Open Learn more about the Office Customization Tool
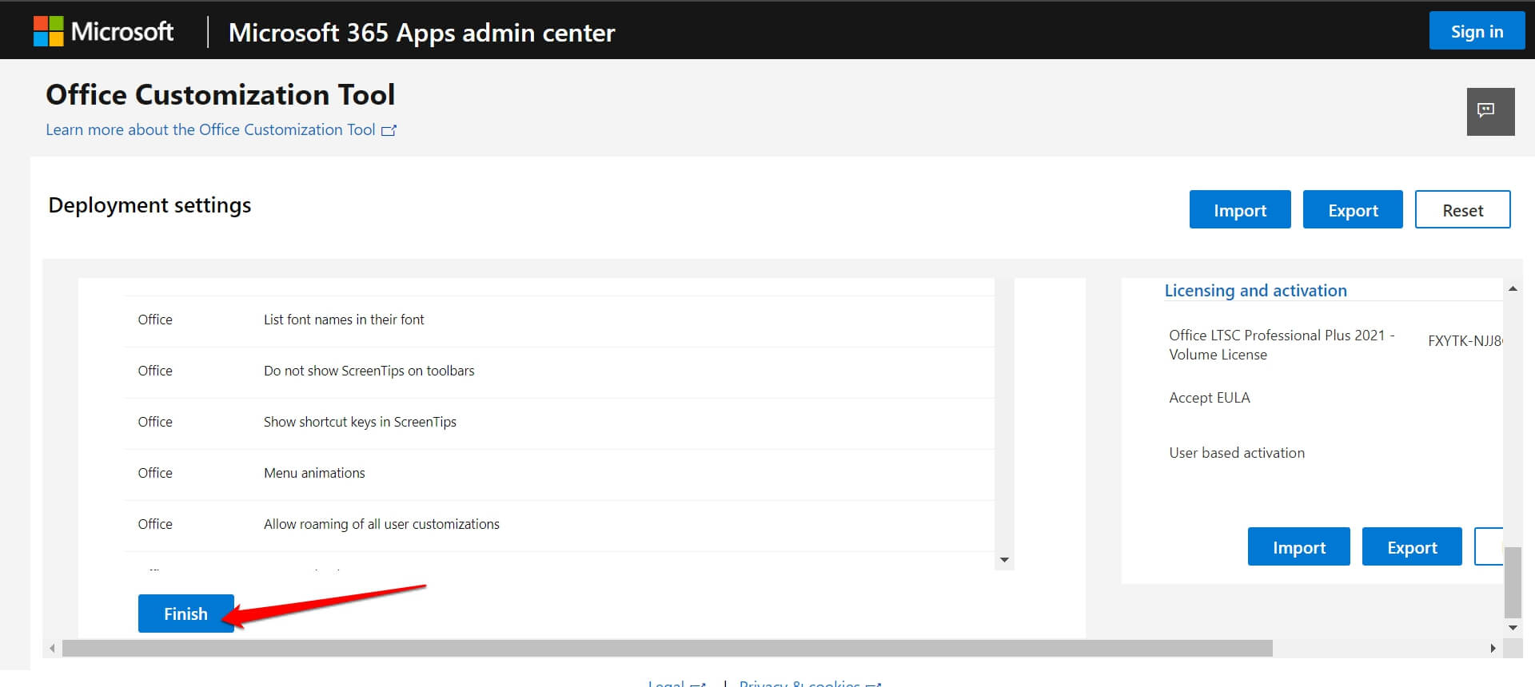 [x=210, y=129]
